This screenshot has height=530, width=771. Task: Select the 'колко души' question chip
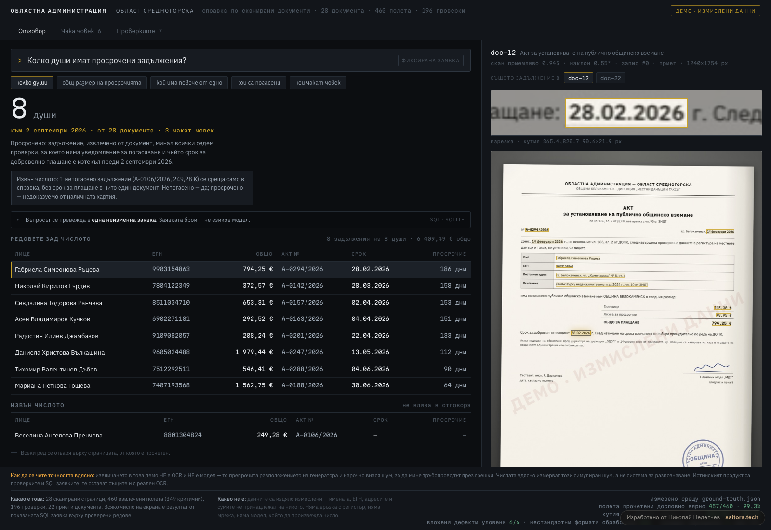tap(32, 83)
